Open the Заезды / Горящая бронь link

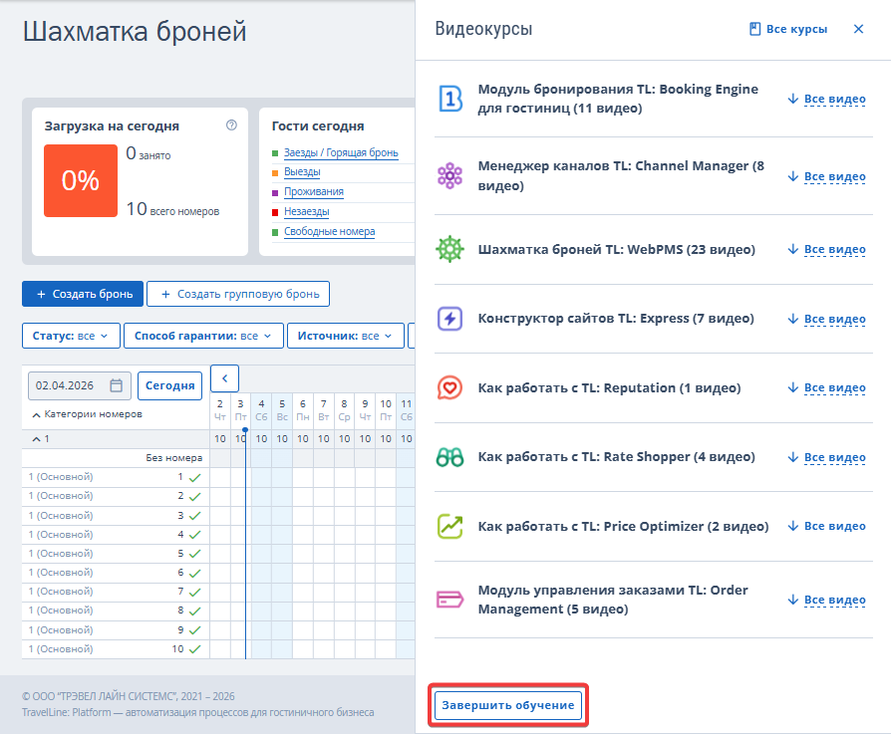341,153
